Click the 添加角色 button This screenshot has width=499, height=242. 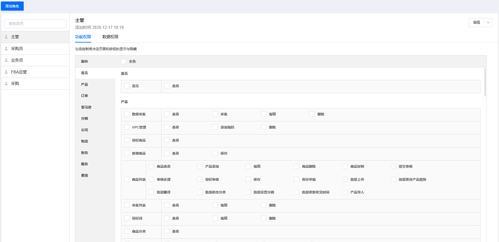point(12,6)
